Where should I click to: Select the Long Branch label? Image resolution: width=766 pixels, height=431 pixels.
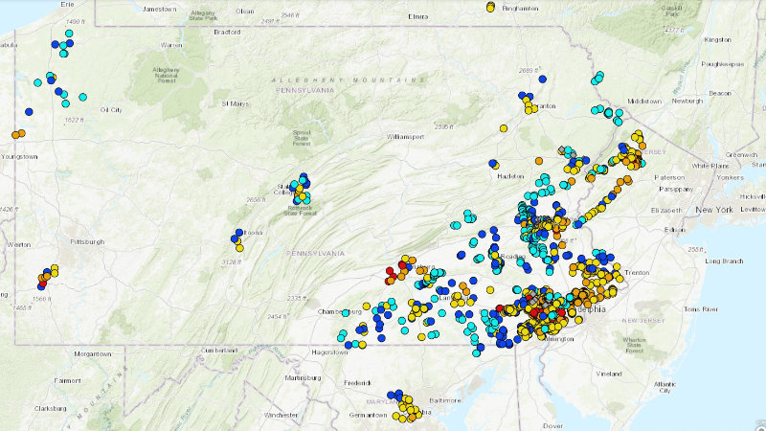click(724, 261)
